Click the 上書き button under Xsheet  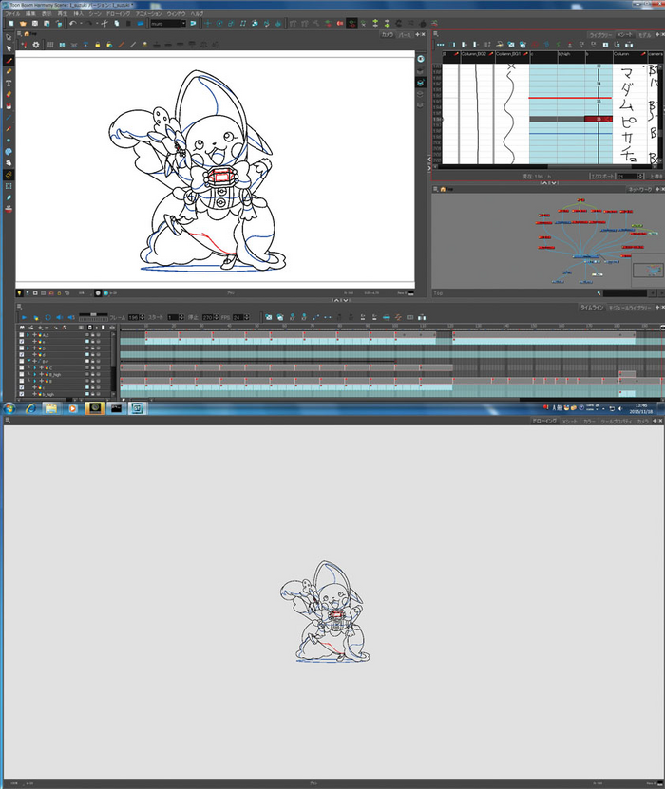(x=655, y=176)
